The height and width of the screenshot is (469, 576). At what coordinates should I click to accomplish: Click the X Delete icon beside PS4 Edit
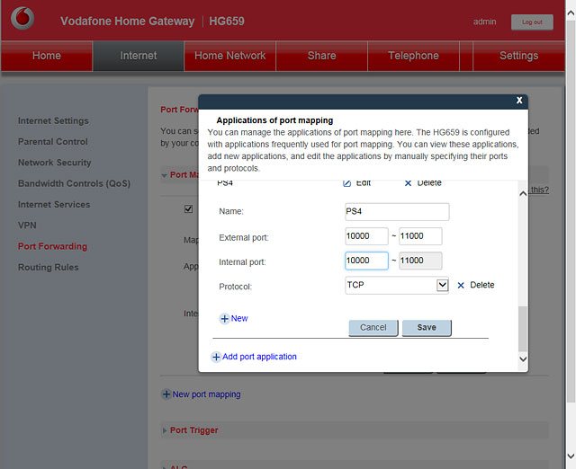coord(408,183)
